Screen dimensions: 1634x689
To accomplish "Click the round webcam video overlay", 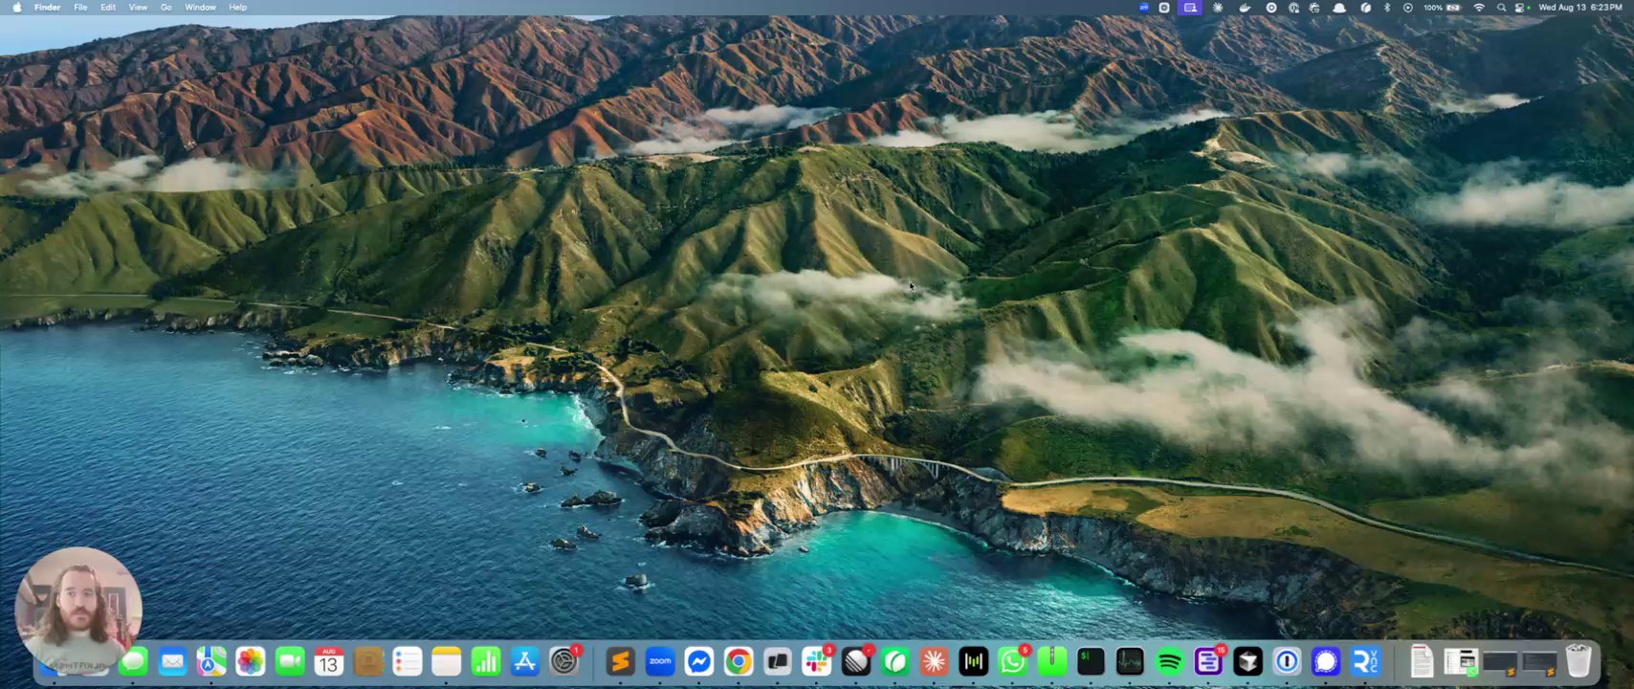I will [78, 610].
